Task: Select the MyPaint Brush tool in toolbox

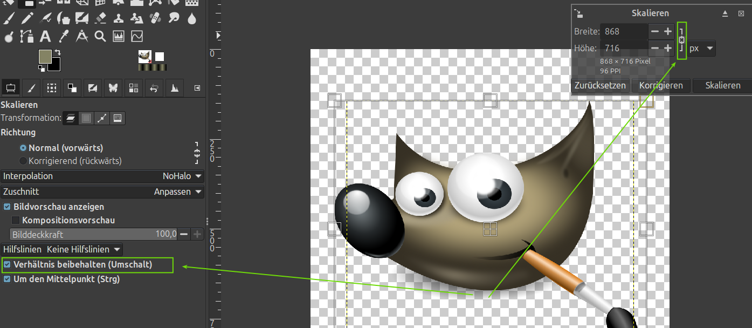Action: point(82,18)
